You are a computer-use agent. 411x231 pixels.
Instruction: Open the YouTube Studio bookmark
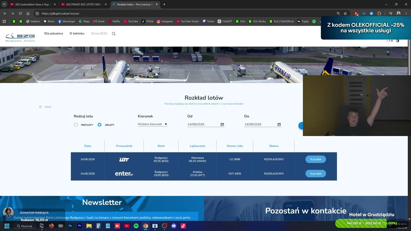point(187,21)
